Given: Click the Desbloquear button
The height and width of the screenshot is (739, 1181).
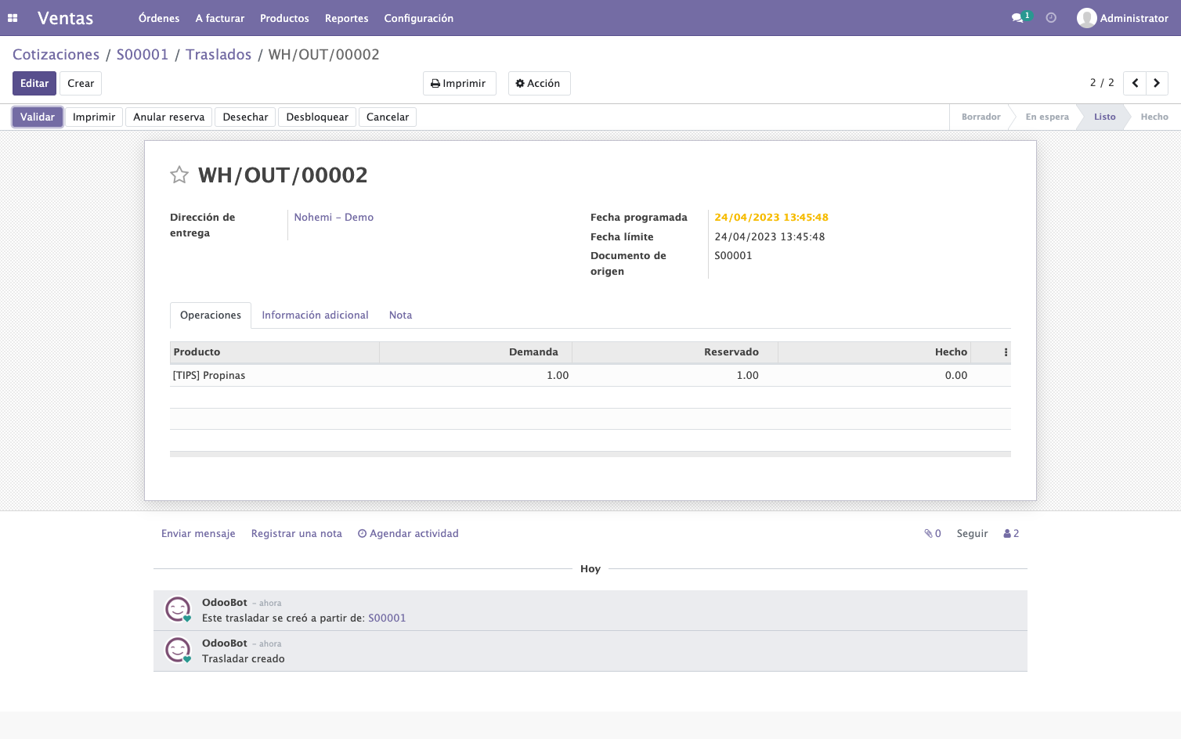Looking at the screenshot, I should (x=317, y=117).
